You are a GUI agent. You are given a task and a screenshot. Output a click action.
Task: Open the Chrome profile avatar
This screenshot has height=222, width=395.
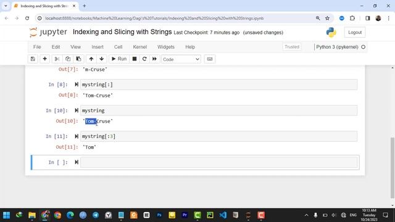point(378,18)
